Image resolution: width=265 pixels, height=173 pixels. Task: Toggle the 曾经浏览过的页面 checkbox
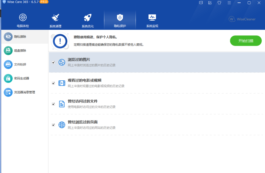53,125
